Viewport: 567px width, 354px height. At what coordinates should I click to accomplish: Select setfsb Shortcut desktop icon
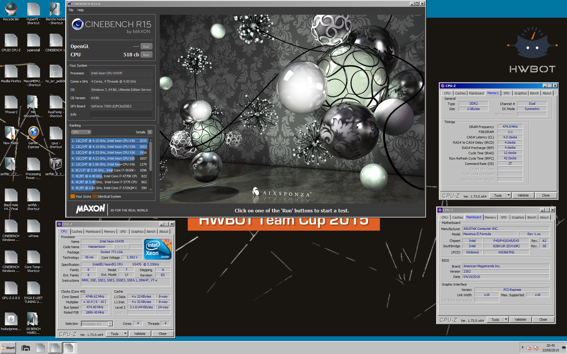click(33, 199)
